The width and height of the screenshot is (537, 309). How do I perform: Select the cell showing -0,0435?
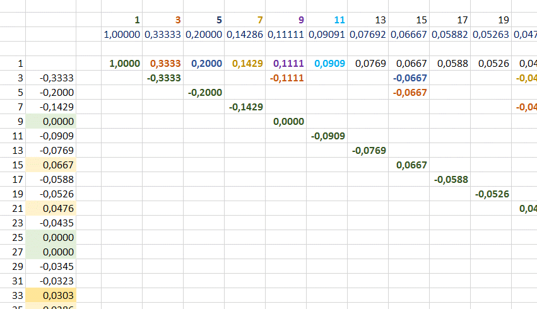[50, 223]
